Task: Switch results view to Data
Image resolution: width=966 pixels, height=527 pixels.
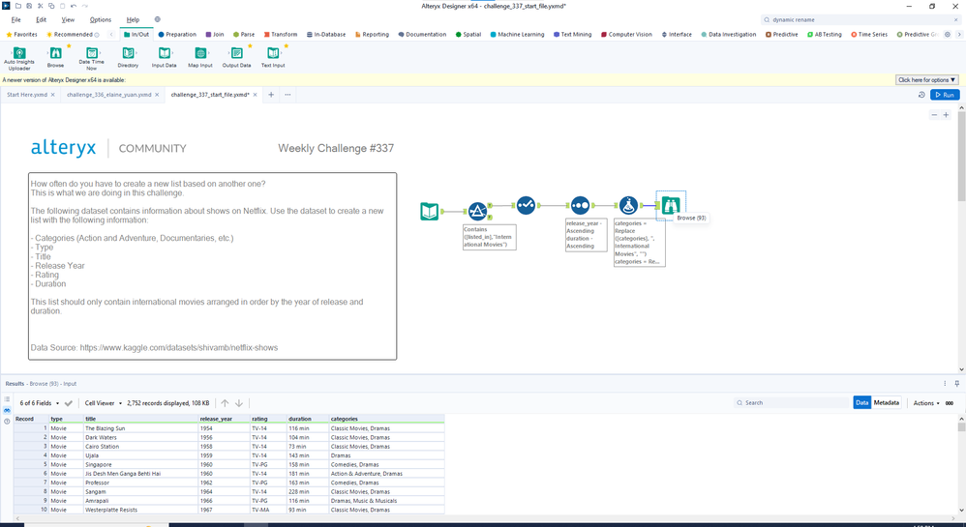Action: click(x=861, y=402)
